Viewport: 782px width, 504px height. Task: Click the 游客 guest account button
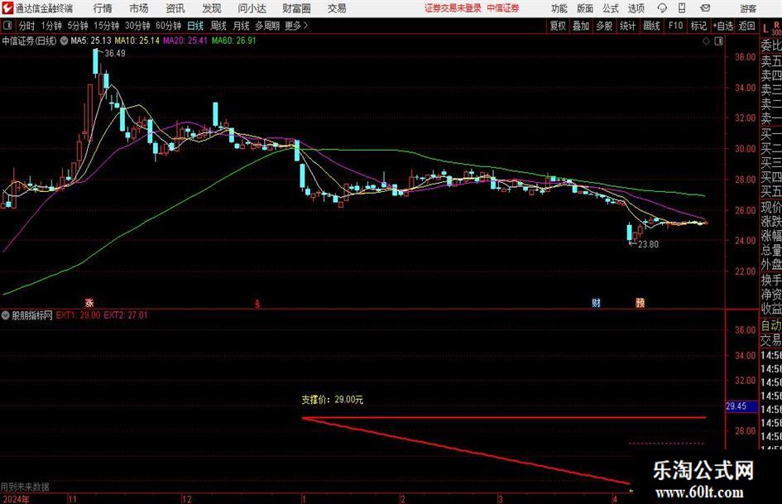tap(747, 8)
